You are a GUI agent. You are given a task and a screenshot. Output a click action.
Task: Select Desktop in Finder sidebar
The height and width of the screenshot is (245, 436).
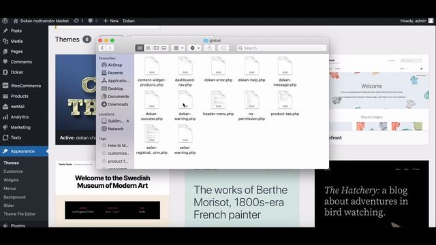pos(112,88)
